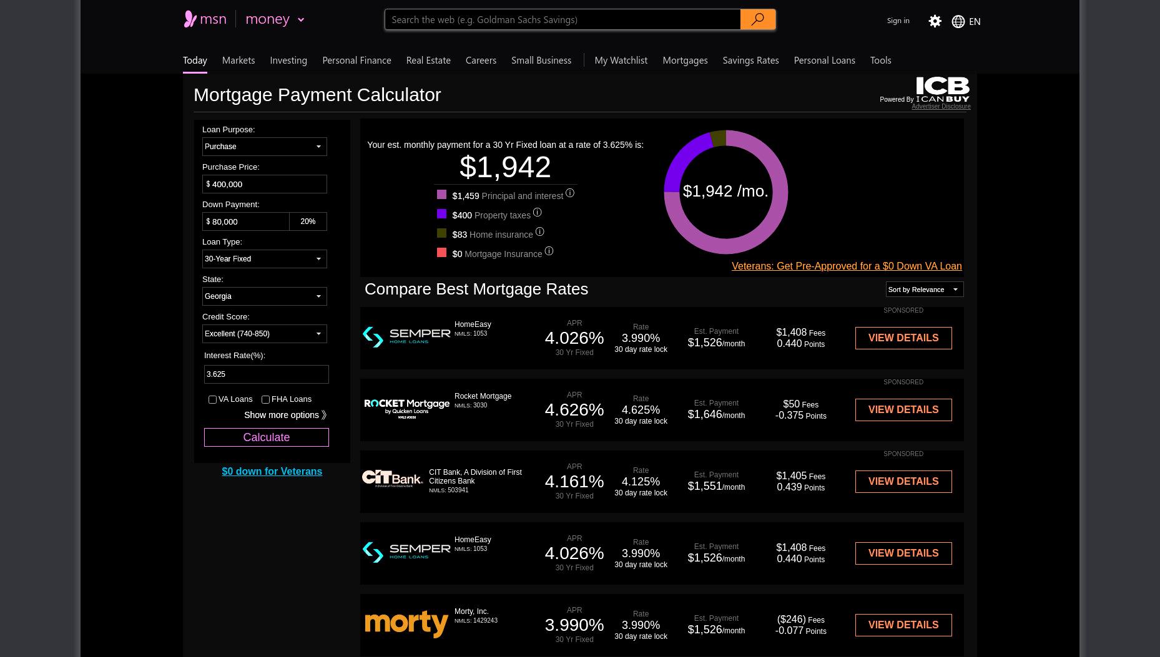Open My Watchlist
Screen dimensions: 1160x657
tap(621, 60)
